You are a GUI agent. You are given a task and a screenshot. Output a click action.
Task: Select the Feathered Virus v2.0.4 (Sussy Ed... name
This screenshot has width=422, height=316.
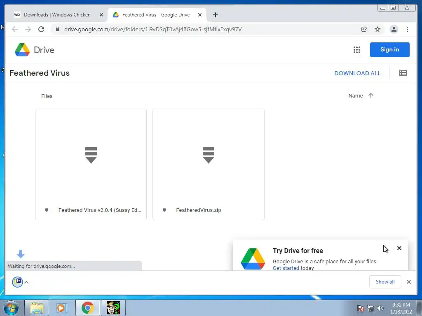pos(100,210)
